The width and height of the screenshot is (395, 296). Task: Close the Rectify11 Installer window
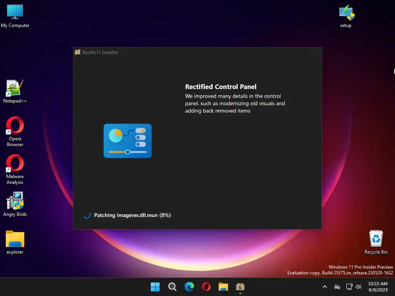[x=316, y=52]
